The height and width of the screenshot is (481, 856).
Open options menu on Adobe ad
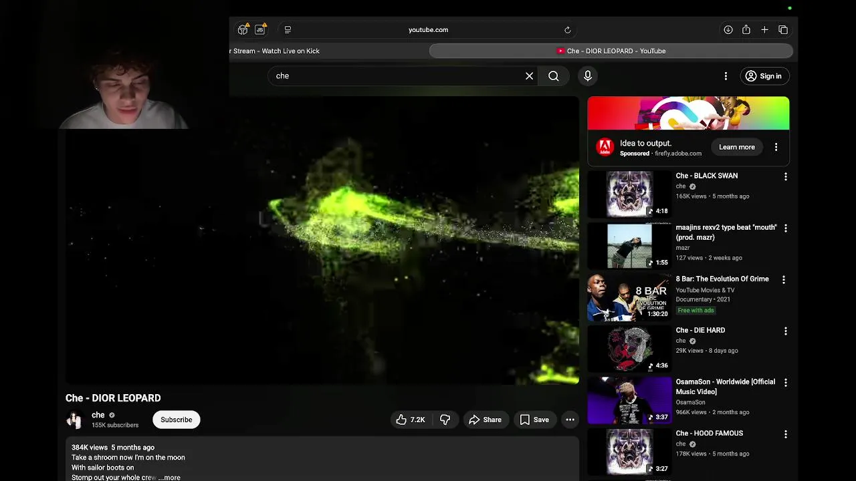pyautogui.click(x=776, y=147)
